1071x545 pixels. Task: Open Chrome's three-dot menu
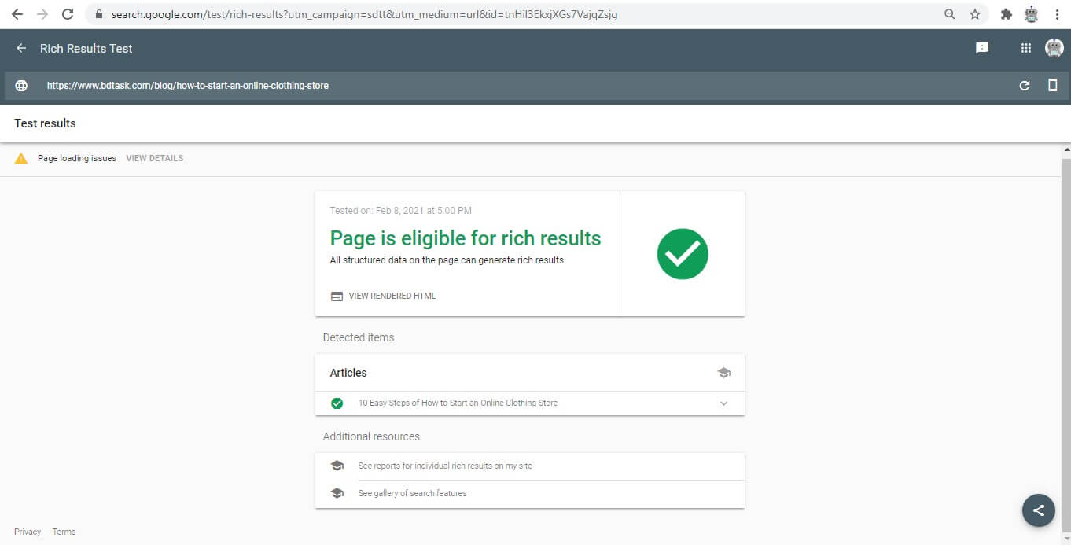tap(1057, 14)
